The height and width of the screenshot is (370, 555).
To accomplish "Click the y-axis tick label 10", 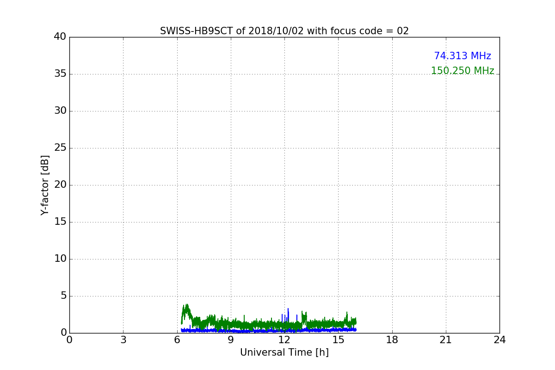I will point(60,259).
